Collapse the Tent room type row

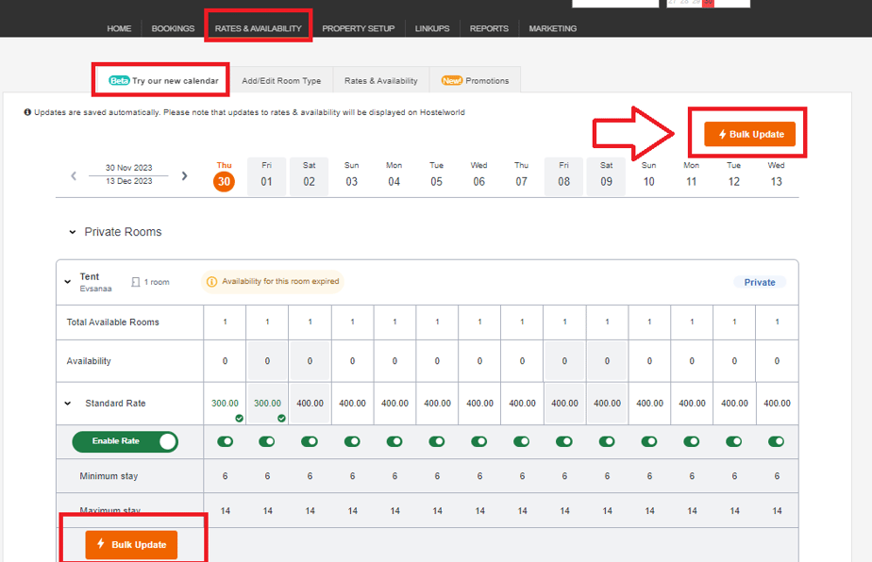point(67,282)
